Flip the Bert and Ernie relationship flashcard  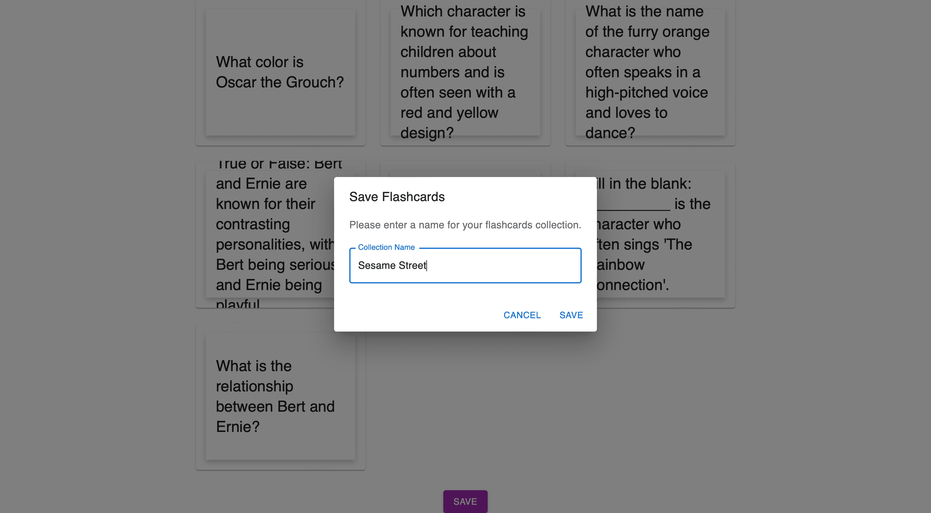pyautogui.click(x=280, y=396)
